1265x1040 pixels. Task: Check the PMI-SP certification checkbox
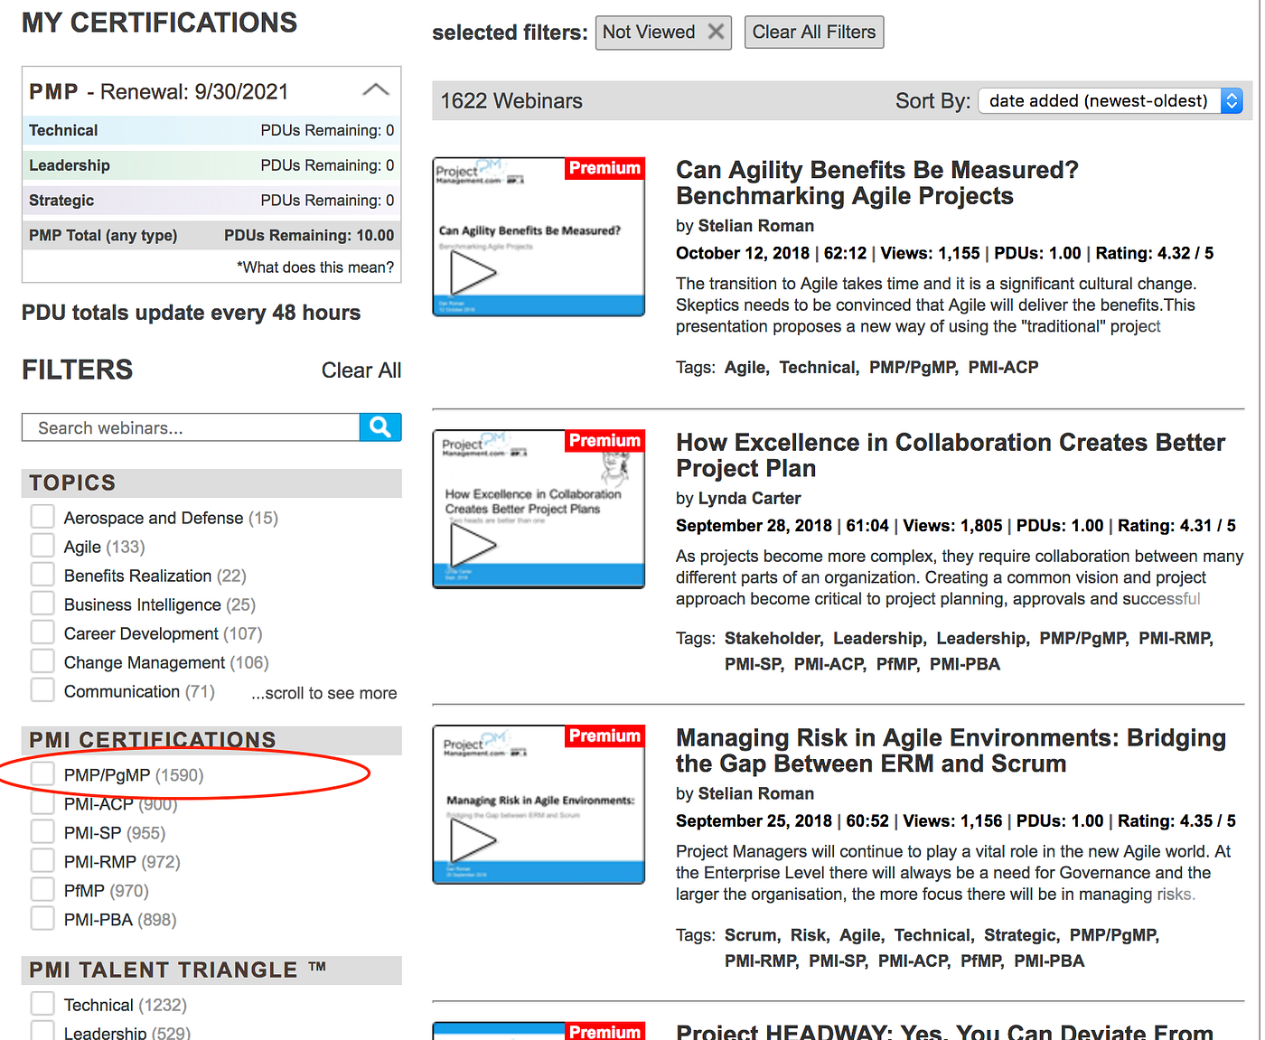(42, 832)
